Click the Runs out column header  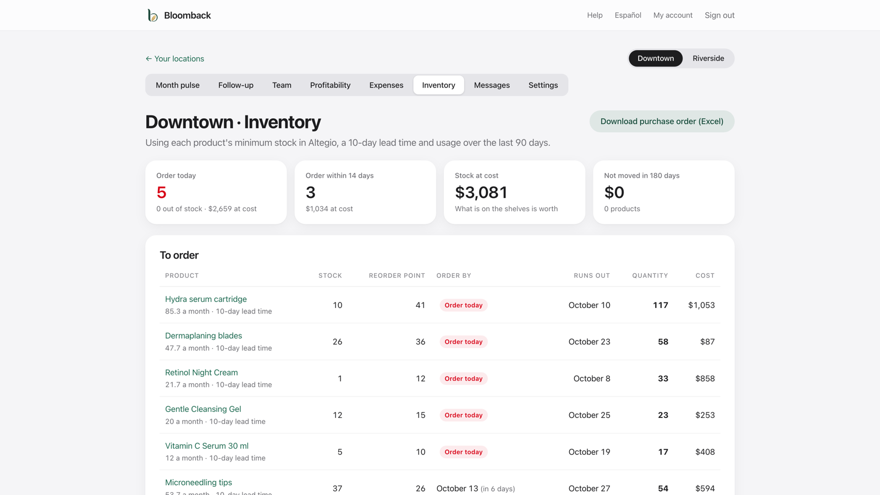point(592,276)
